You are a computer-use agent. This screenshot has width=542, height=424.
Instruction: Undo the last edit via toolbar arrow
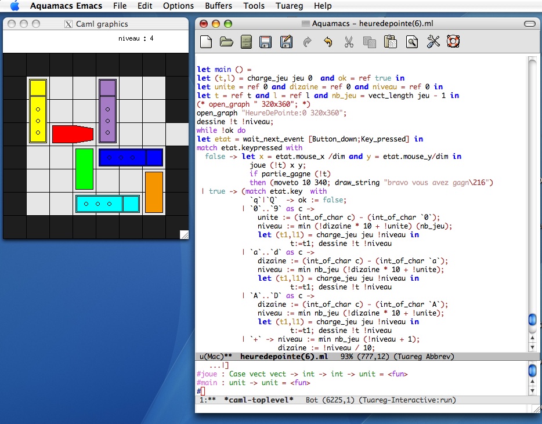(x=328, y=42)
